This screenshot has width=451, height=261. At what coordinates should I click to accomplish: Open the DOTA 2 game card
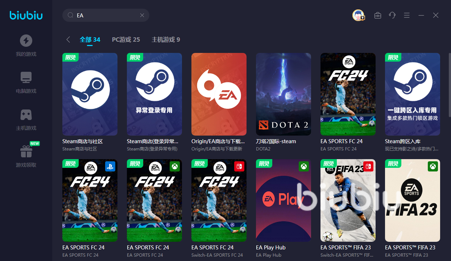284,94
